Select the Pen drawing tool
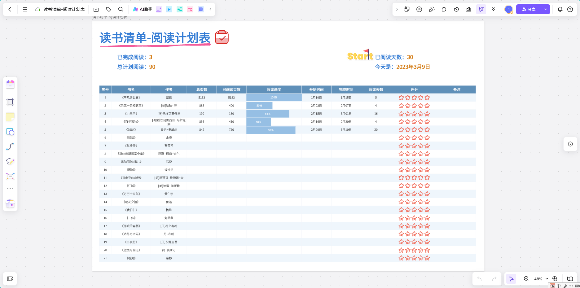Screen dimensions: 580x288 point(10,161)
